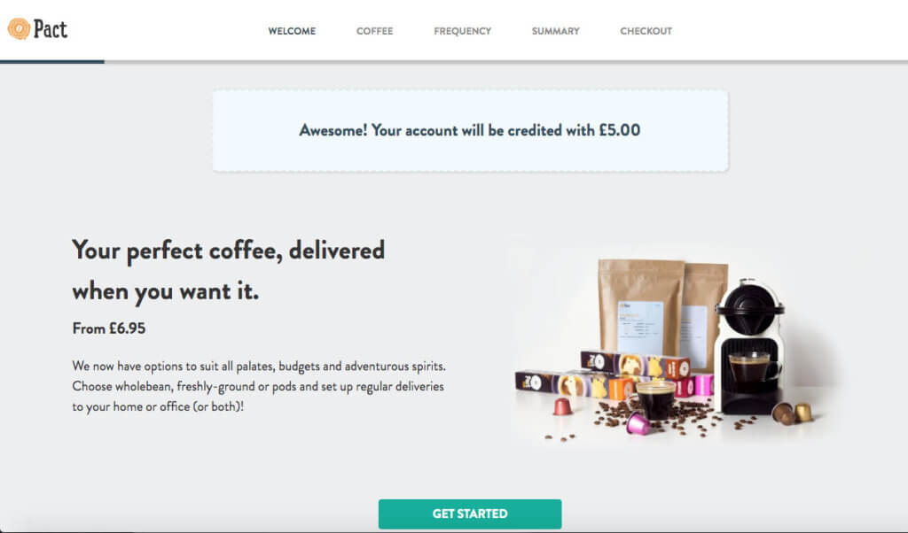Click the glass espresso cup in front

point(656,400)
